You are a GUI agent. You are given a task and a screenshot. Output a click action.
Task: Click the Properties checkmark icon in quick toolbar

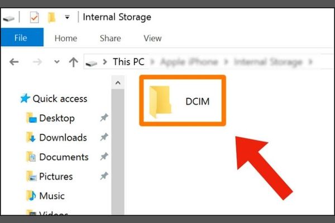point(34,17)
